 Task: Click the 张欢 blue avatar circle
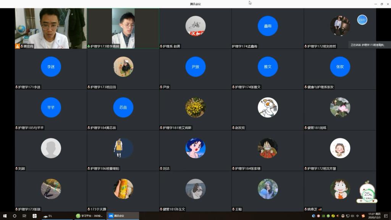click(340, 66)
